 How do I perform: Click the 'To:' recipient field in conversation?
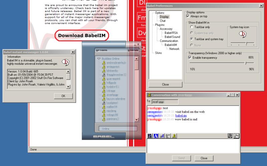click(165, 102)
